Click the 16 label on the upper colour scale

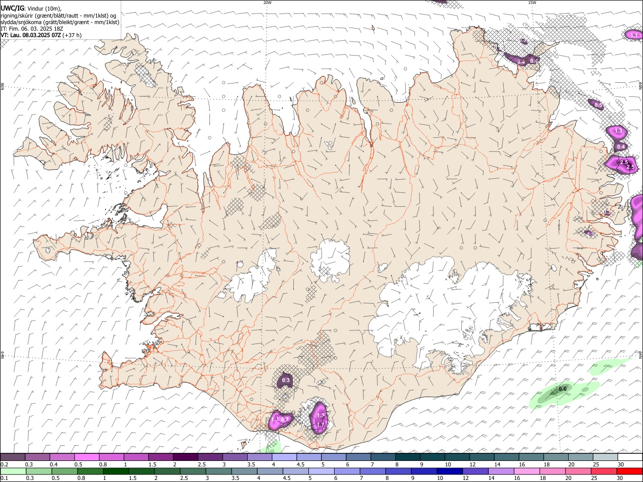(522, 464)
